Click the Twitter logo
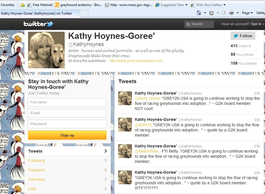The image size is (265, 194). pos(38,24)
